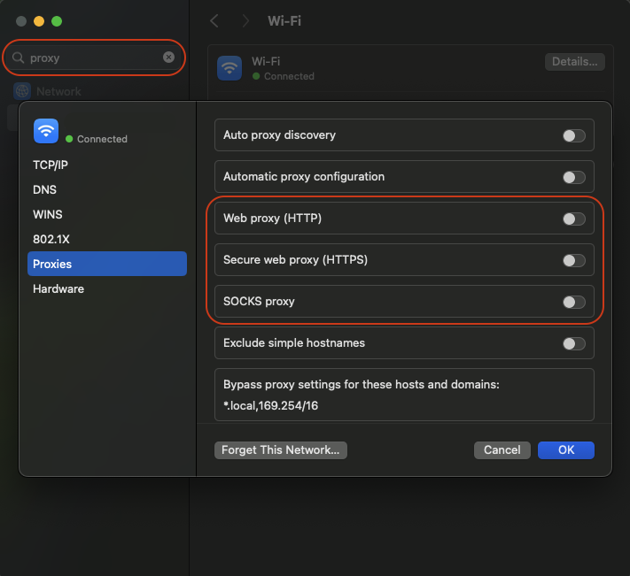Cancel the proxy settings dialog
This screenshot has height=576, width=630.
pos(502,450)
